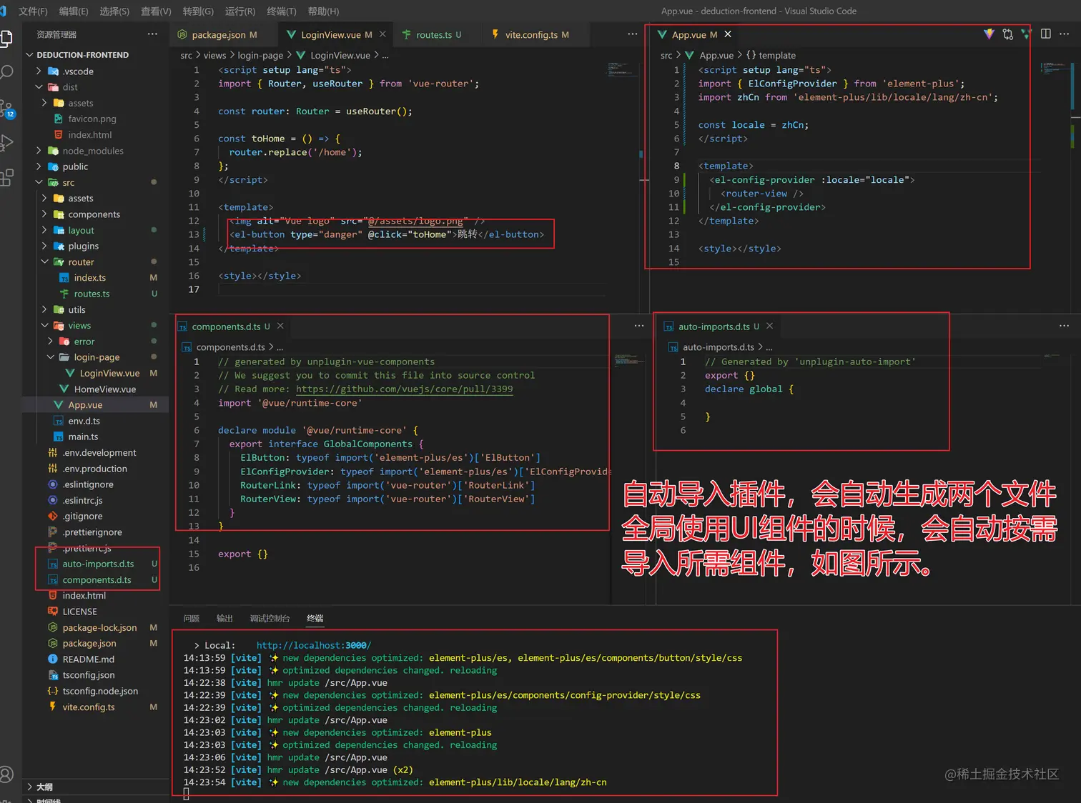Expand the 大纲 outline section
1081x803 pixels.
click(29, 787)
